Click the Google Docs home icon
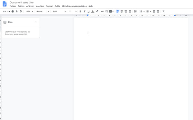Viewport: 193px width, 120px height. click(x=5, y=4)
